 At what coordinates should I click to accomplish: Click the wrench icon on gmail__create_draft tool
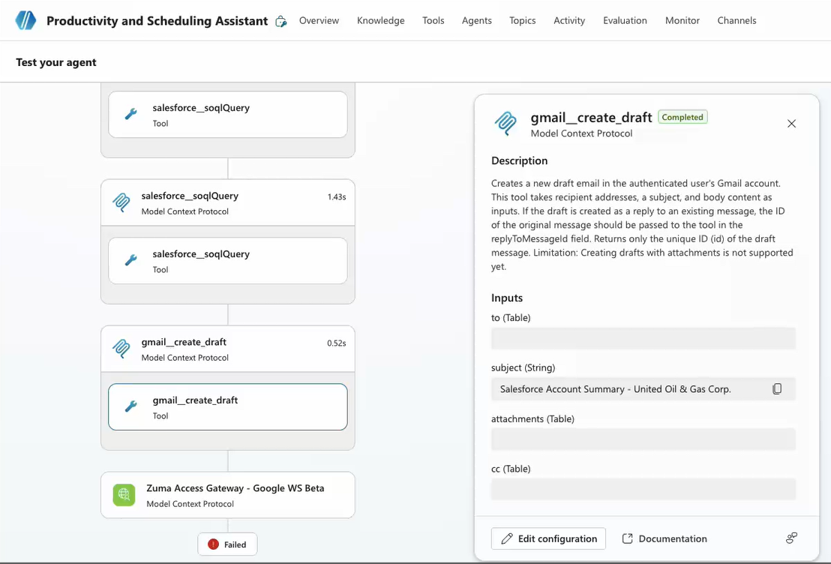click(131, 406)
